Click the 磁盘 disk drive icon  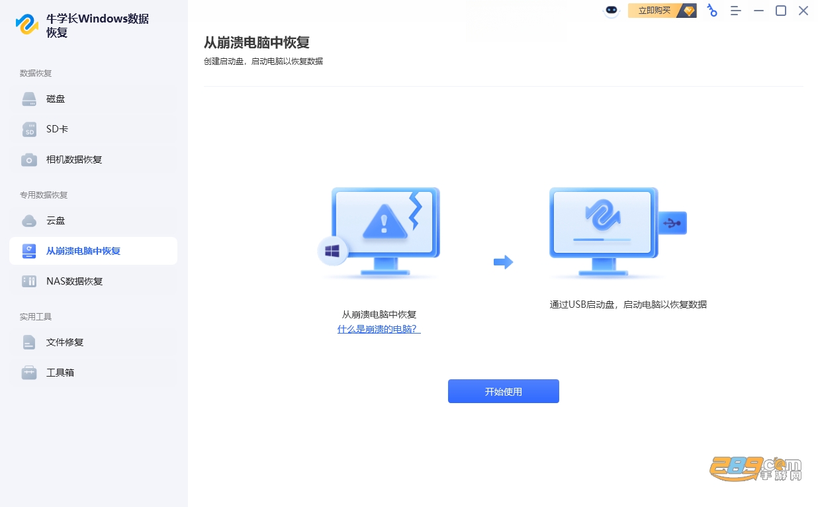pos(29,99)
